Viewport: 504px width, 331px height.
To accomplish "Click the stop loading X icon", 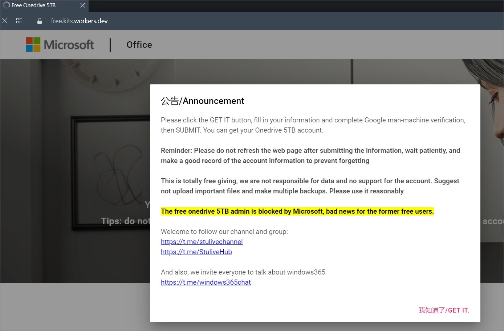I will tap(5, 21).
